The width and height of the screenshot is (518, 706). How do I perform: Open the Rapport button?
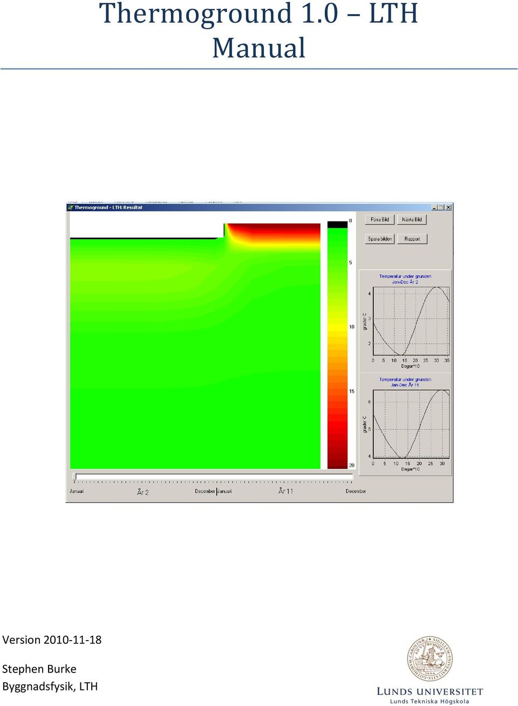[412, 239]
